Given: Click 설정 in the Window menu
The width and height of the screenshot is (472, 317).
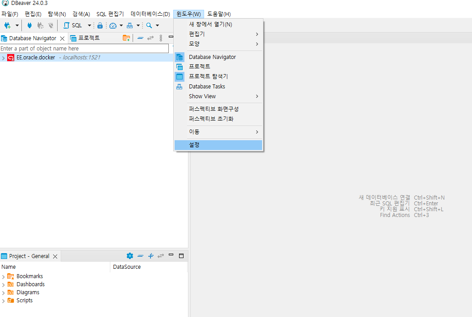Looking at the screenshot, I should click(218, 145).
